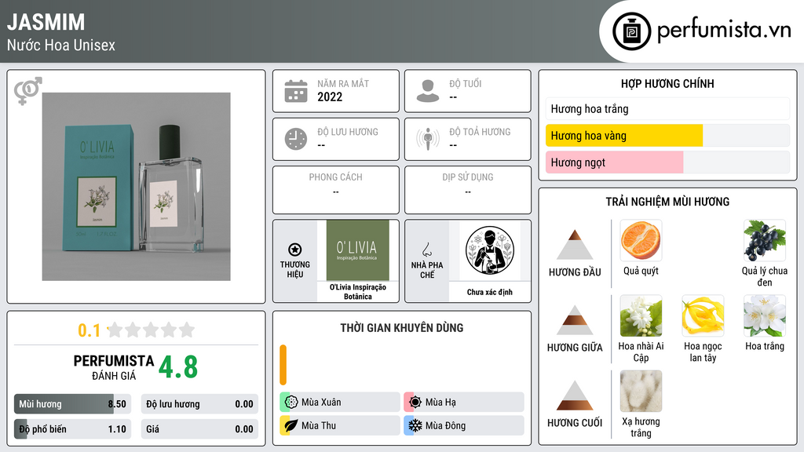804x452 pixels.
Task: Select the Hoa ngọc lan tây note image
Action: point(703,315)
